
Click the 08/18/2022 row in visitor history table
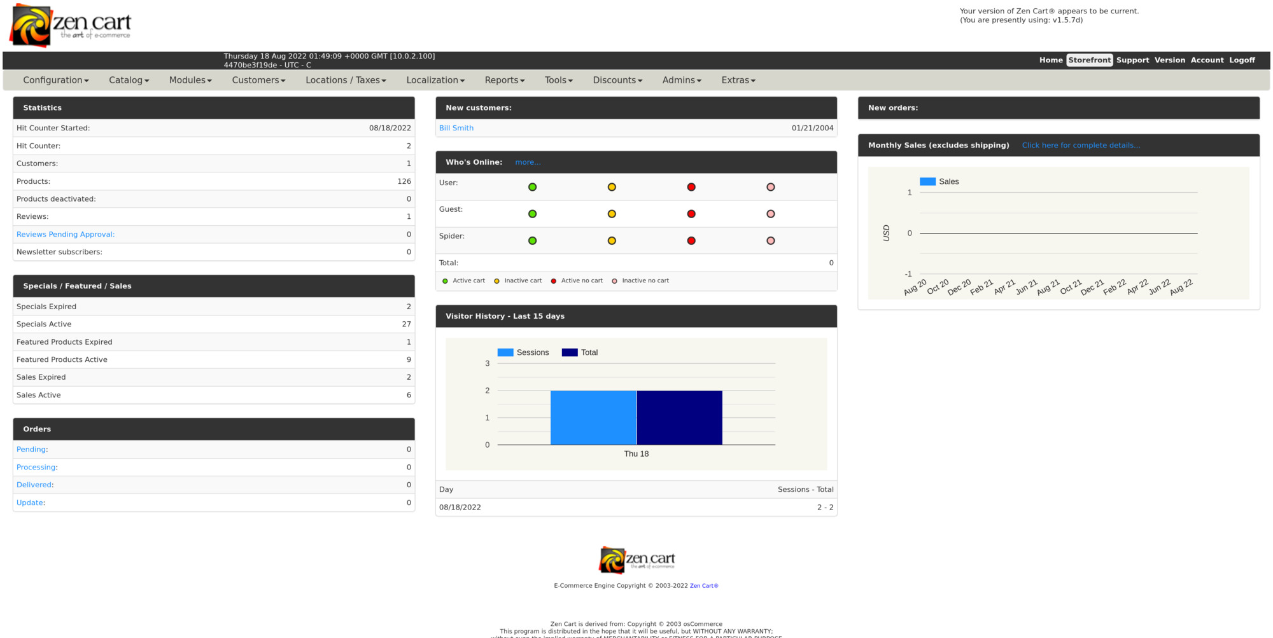coord(636,507)
